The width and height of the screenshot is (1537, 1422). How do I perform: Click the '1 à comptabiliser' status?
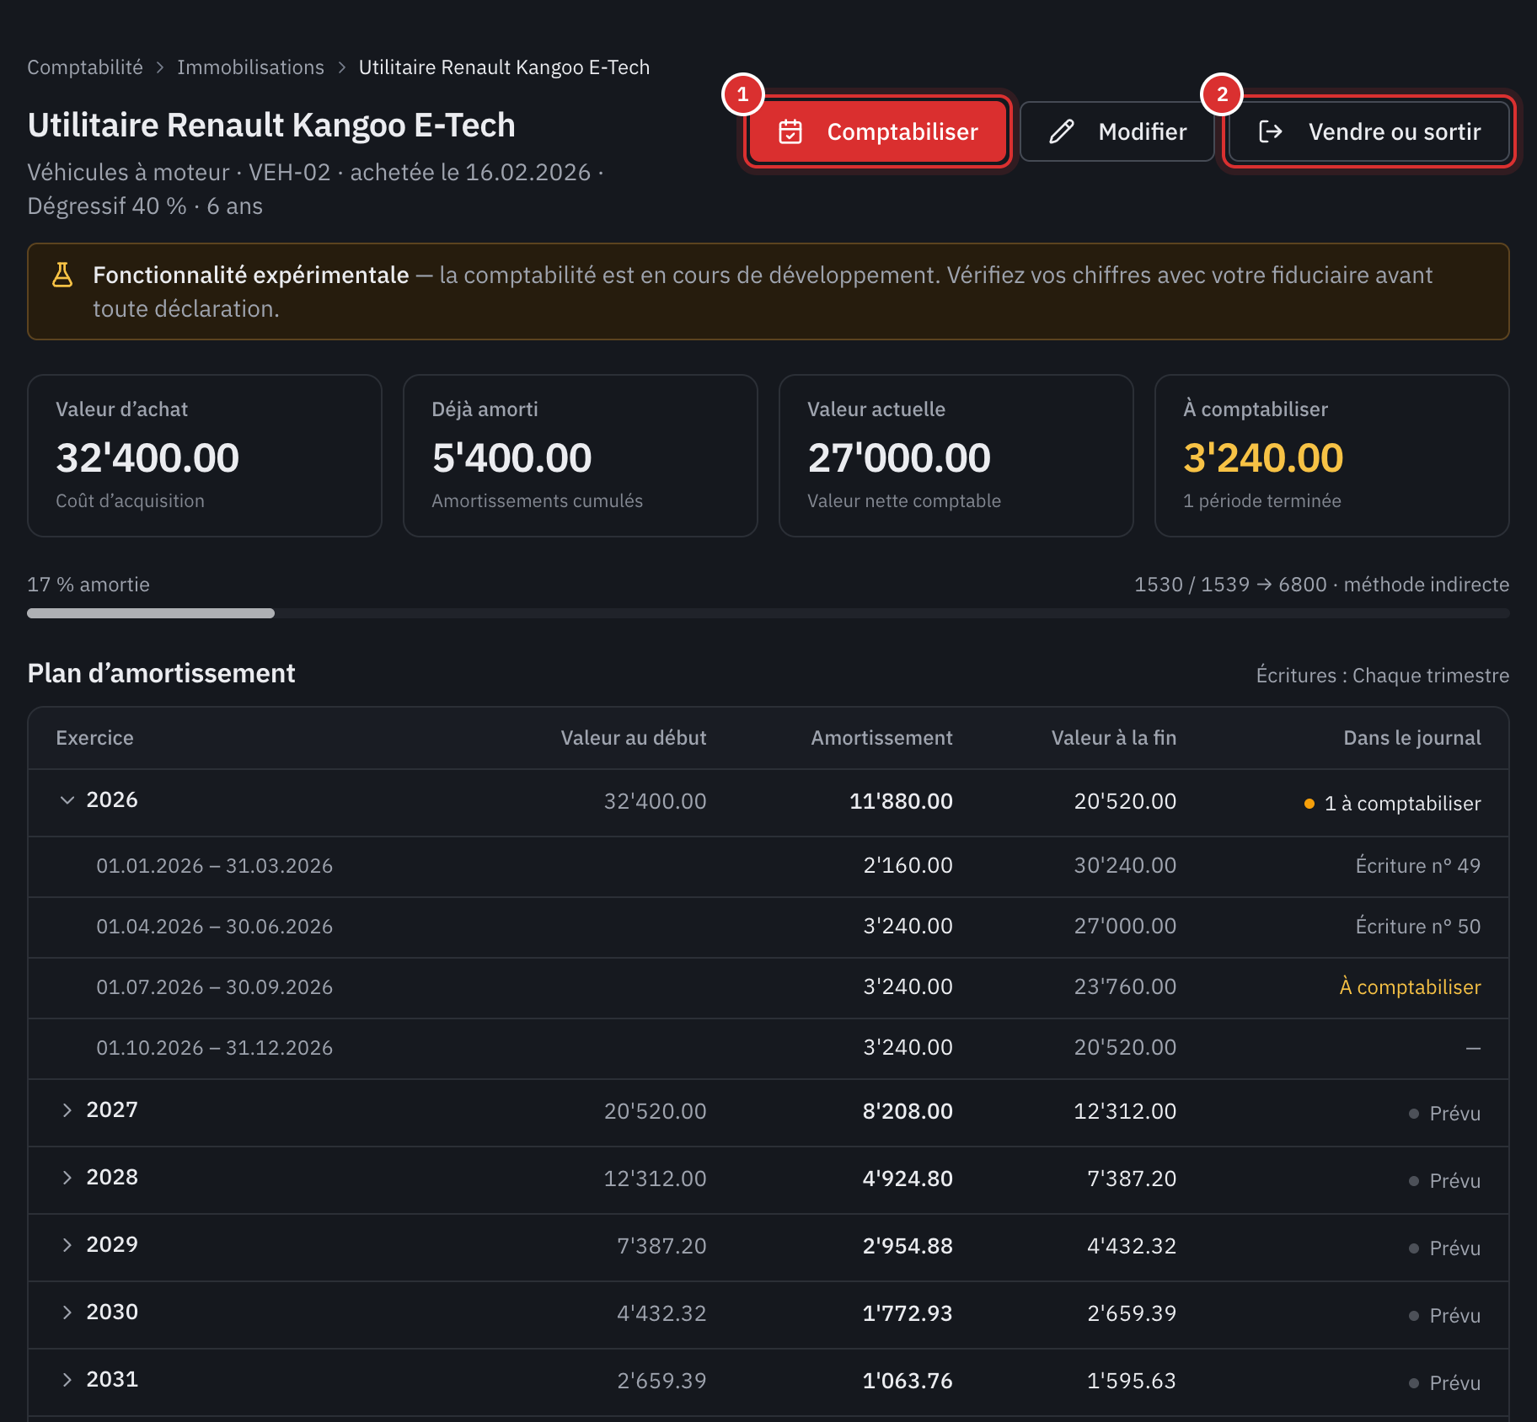[1392, 804]
